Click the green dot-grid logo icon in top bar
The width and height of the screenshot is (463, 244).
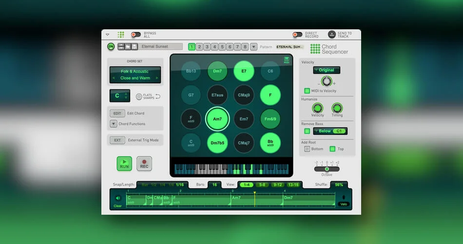(121, 35)
